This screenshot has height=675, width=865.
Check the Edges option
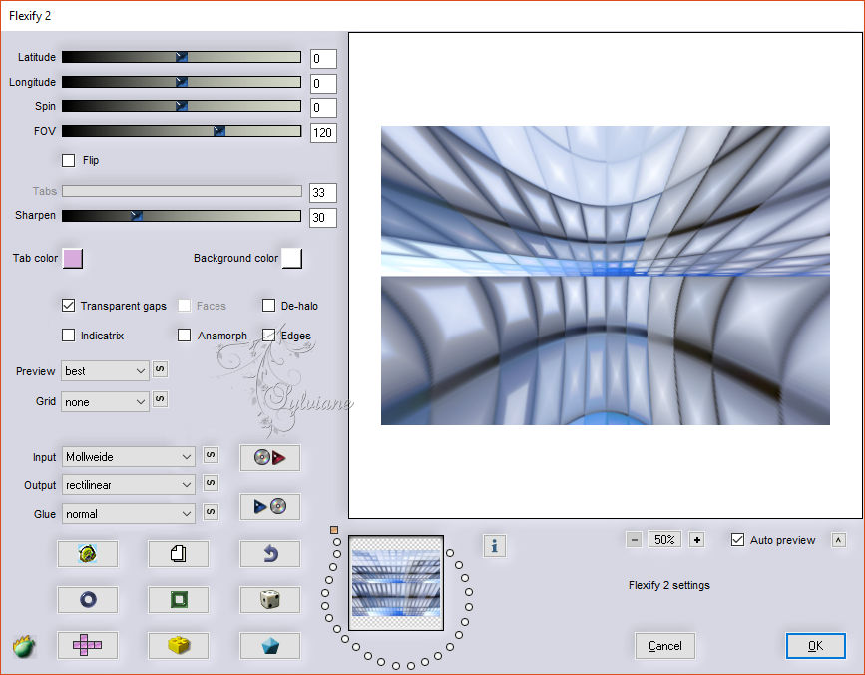[268, 336]
